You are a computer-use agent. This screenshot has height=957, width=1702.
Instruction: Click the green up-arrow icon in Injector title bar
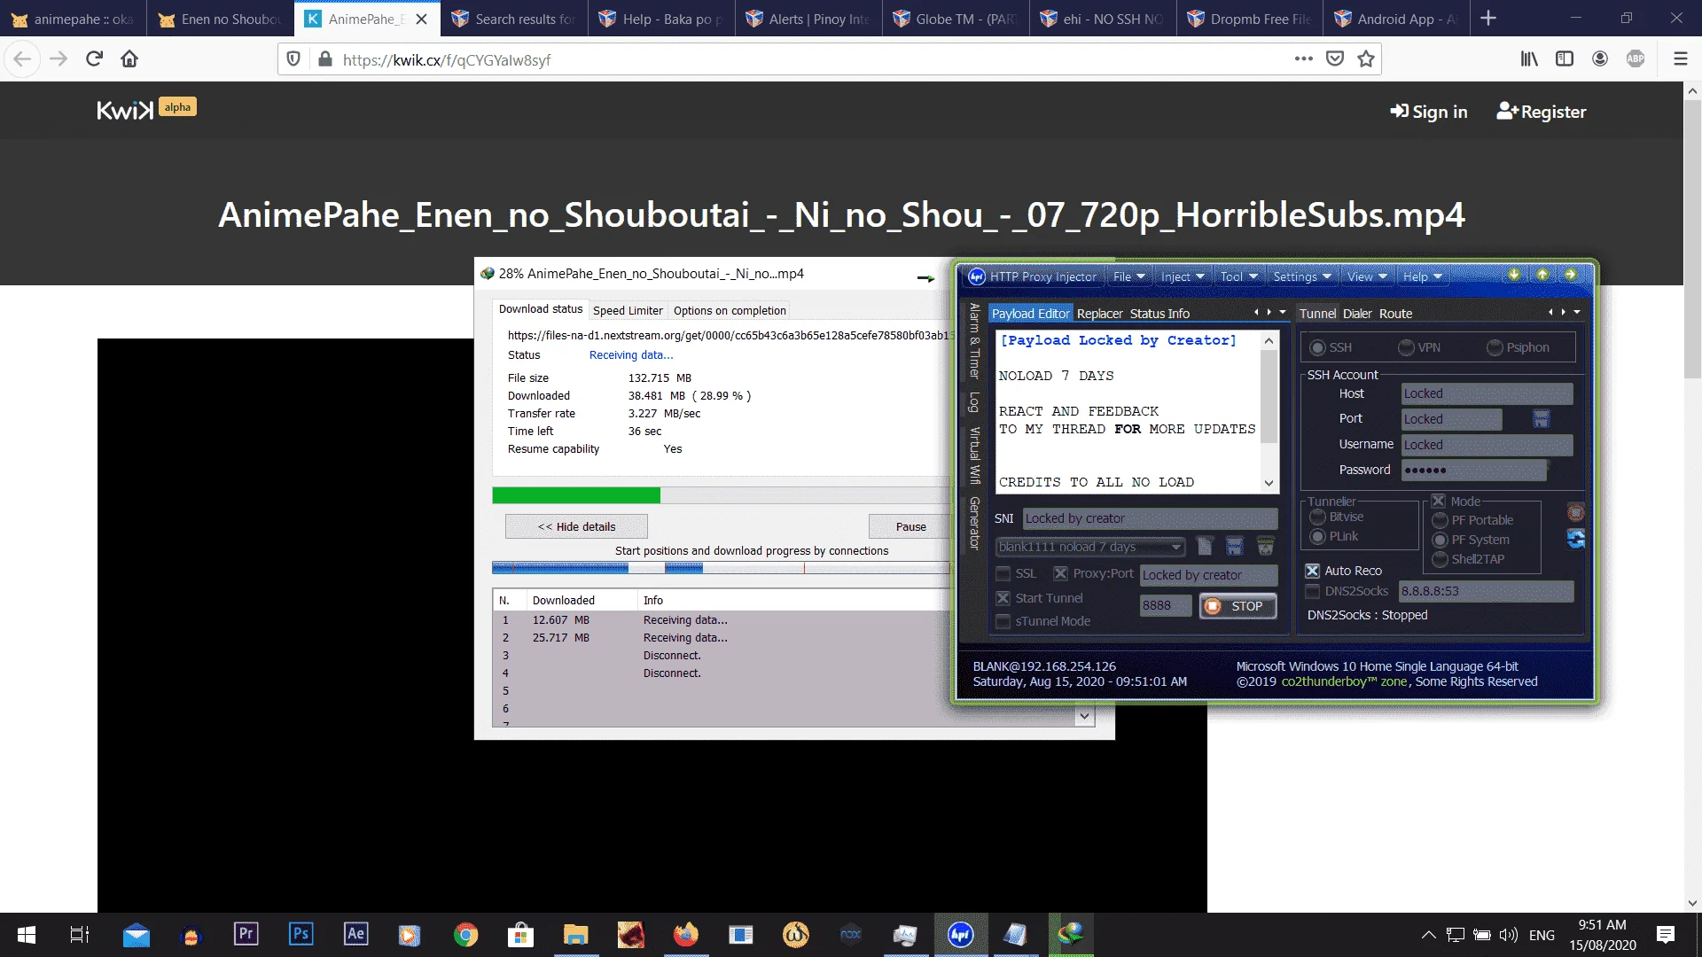tap(1542, 275)
